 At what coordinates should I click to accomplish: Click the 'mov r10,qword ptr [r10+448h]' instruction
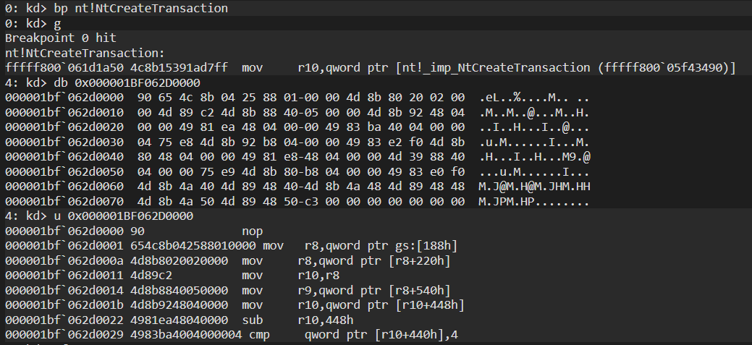(x=353, y=305)
